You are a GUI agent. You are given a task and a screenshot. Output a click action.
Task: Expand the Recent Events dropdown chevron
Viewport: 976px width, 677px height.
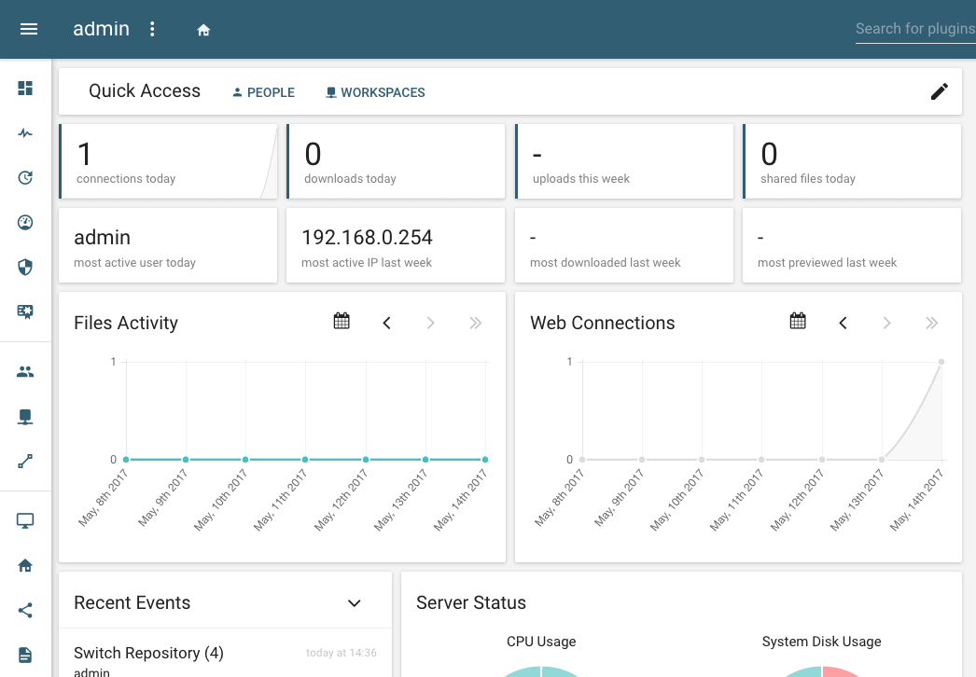(355, 603)
